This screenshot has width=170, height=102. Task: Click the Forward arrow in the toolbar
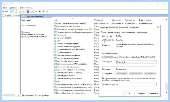[7, 12]
